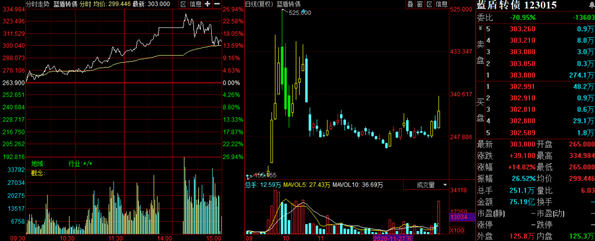Click the 区 button in the 分时走势 header

(183, 4)
